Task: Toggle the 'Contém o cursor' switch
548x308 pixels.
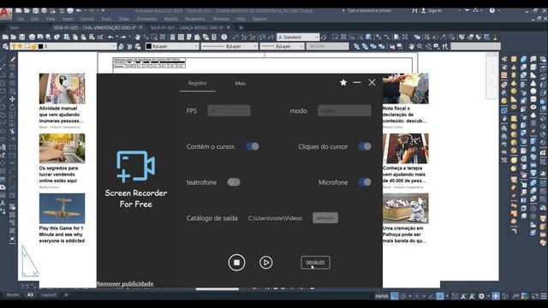Action: pyautogui.click(x=253, y=146)
